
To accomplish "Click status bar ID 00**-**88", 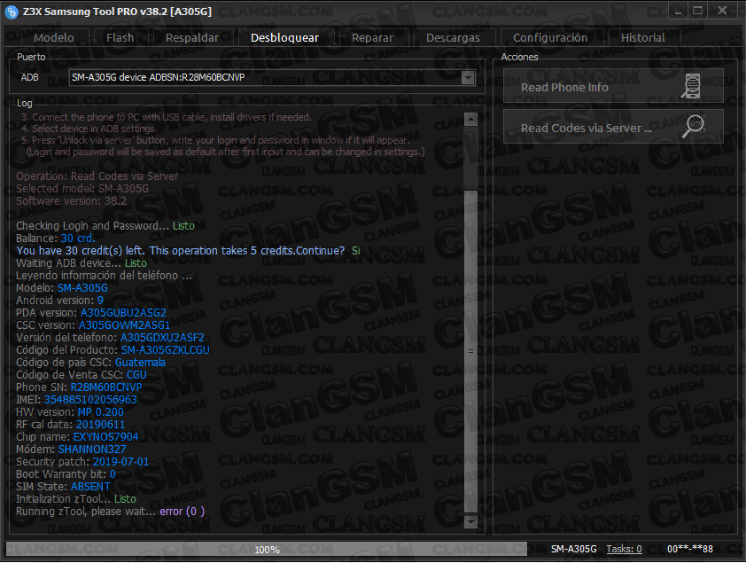I will [x=690, y=549].
